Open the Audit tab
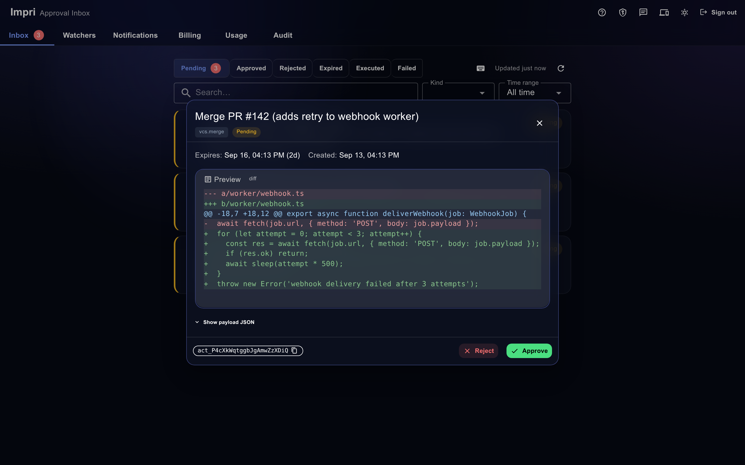Image resolution: width=745 pixels, height=465 pixels. (x=282, y=35)
